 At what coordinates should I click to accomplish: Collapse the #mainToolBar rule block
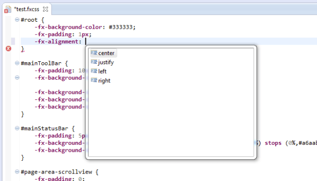click(17, 63)
